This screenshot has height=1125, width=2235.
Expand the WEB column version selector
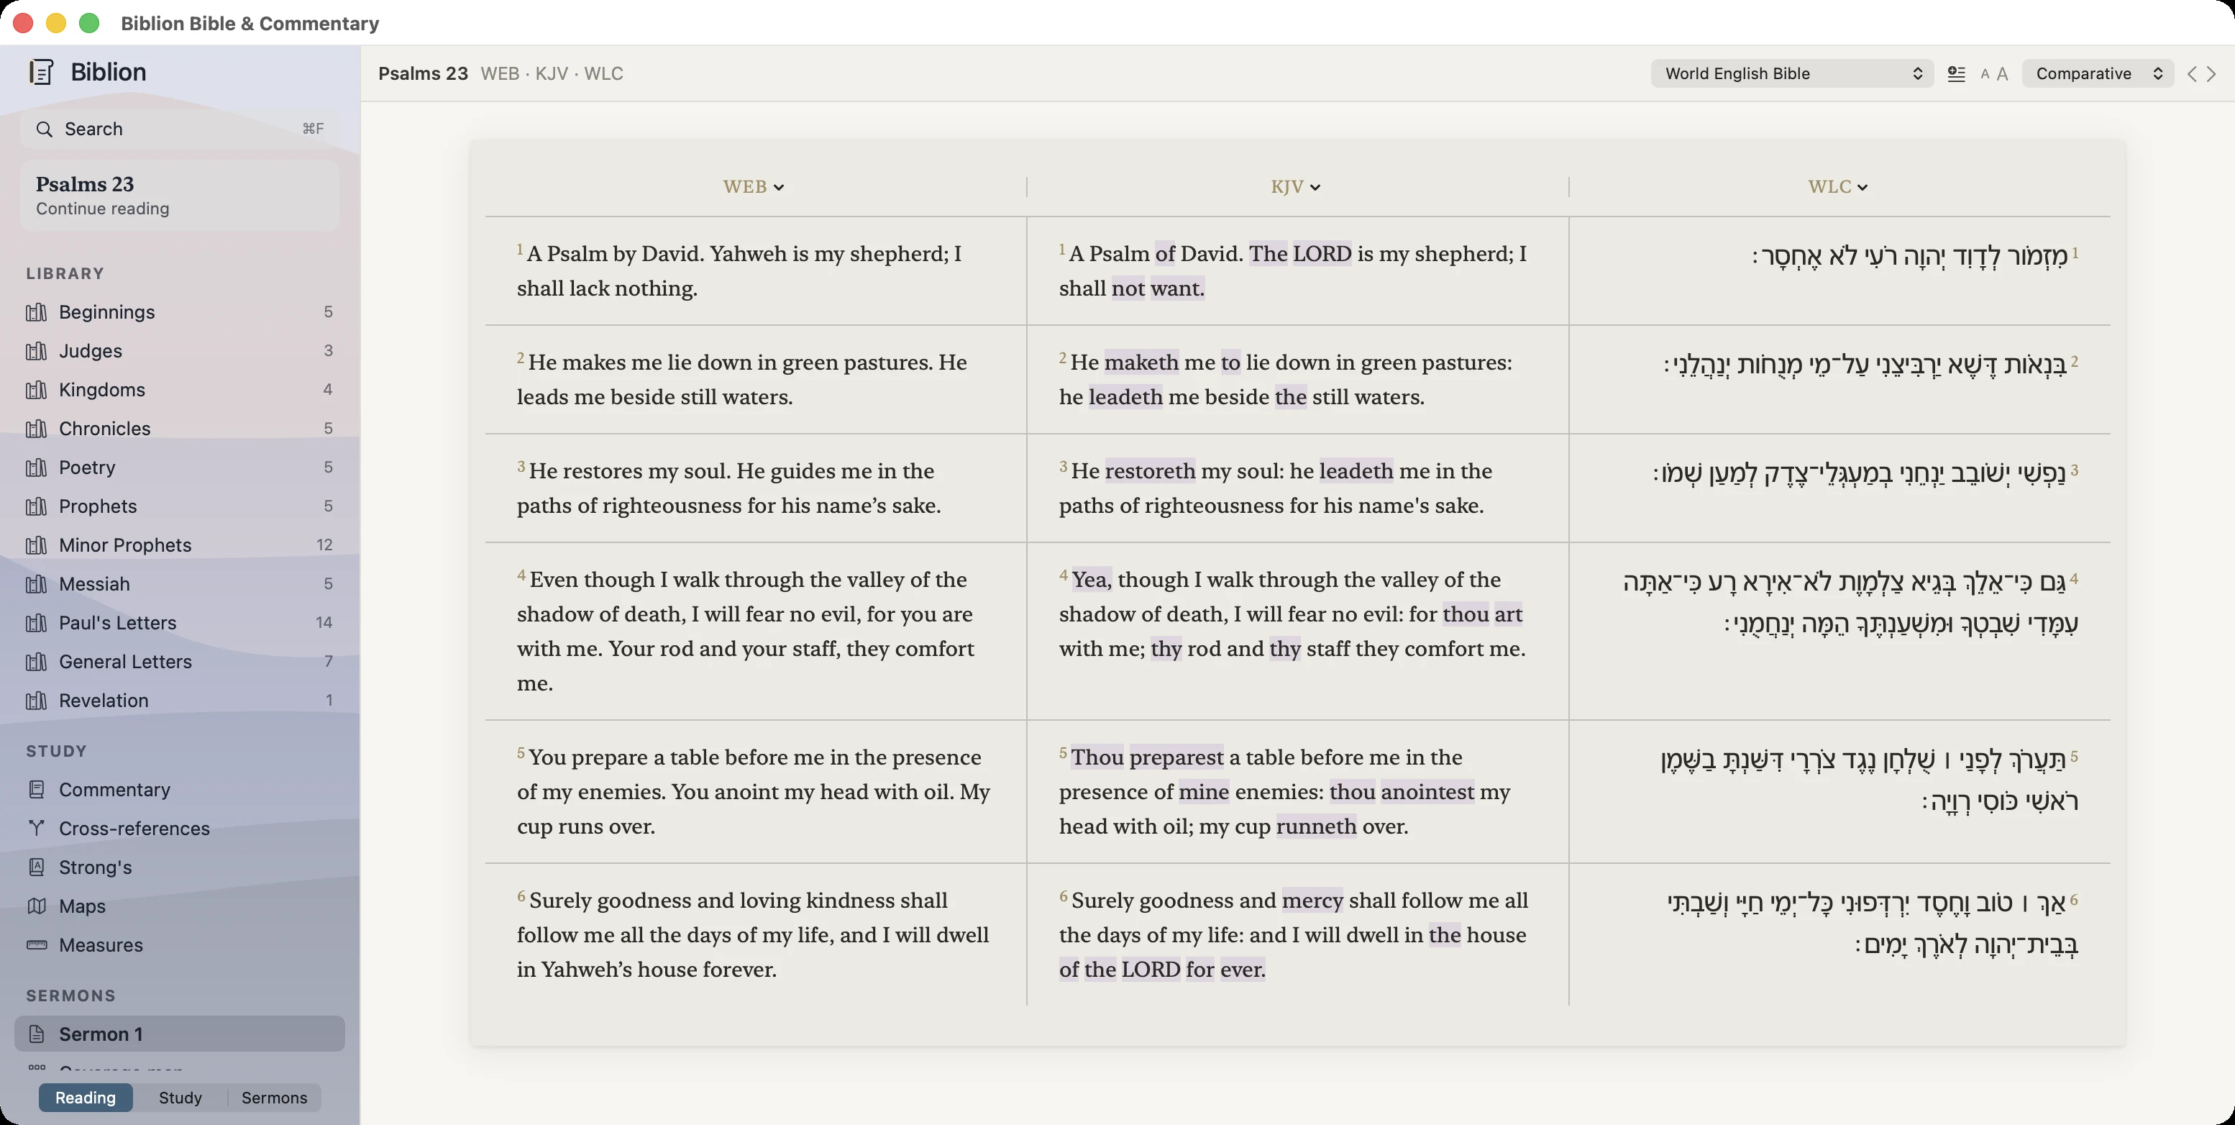tap(753, 186)
